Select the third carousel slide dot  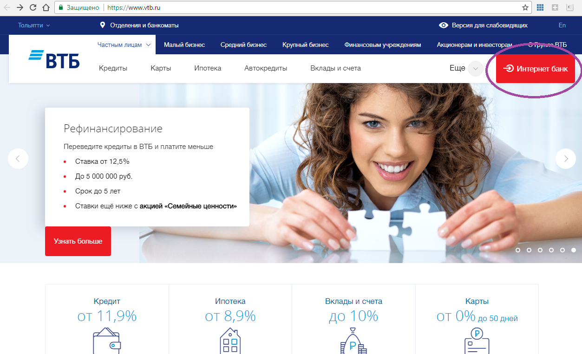(x=540, y=250)
